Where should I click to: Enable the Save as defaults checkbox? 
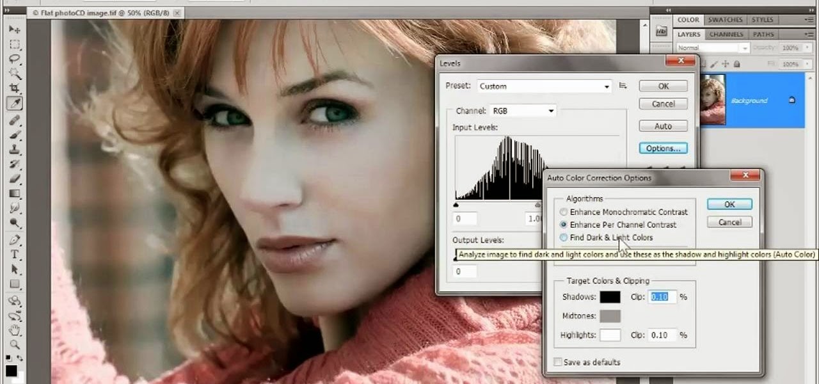[558, 362]
